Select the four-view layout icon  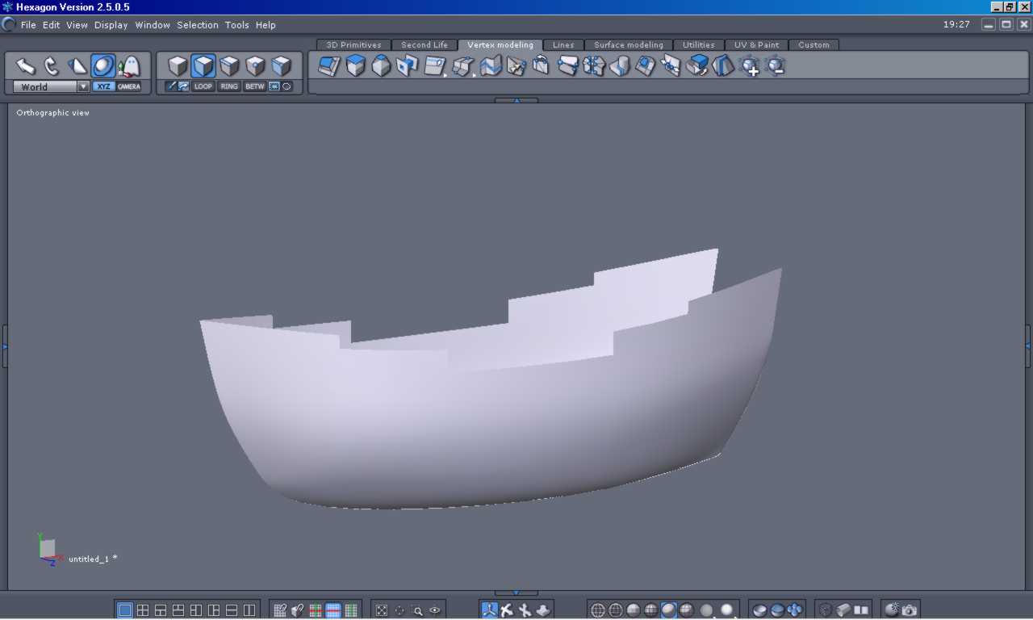(143, 610)
